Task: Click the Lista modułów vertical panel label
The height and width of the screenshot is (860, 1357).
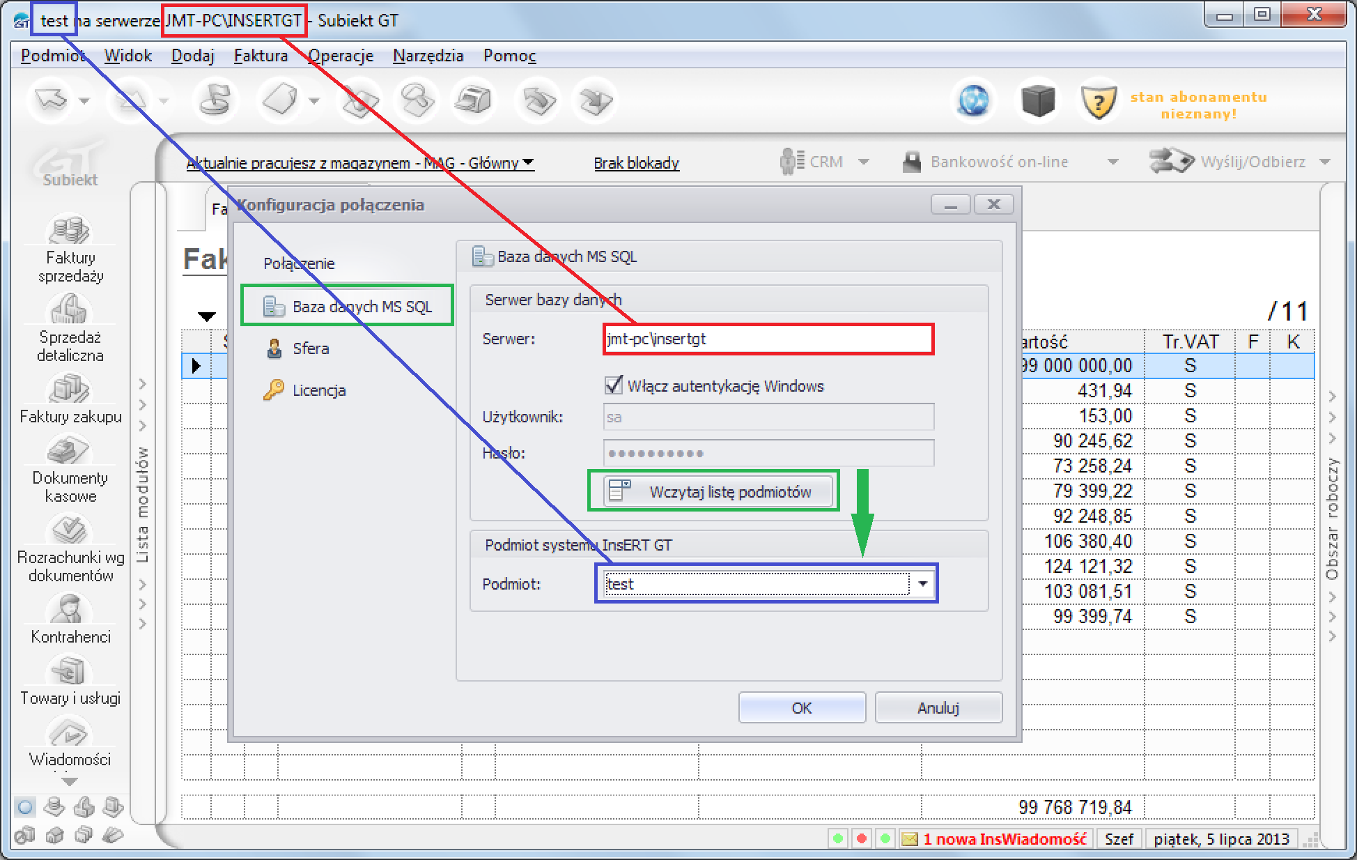Action: click(142, 505)
